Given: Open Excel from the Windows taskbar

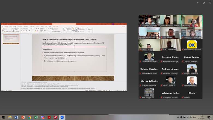Looking at the screenshot, I should click(x=36, y=117).
